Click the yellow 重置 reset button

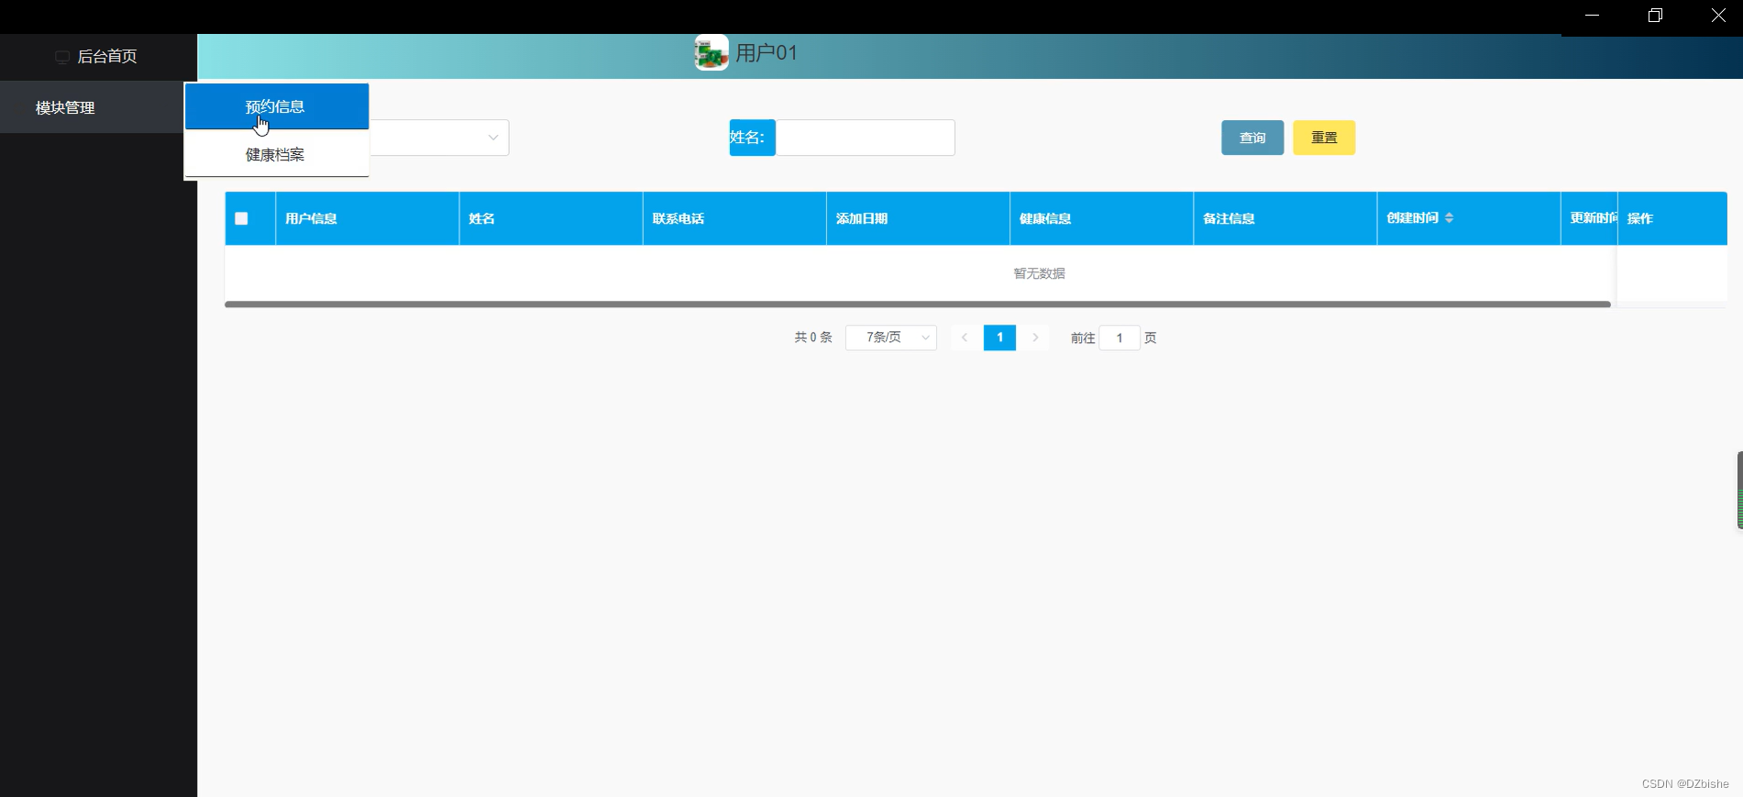[1324, 138]
